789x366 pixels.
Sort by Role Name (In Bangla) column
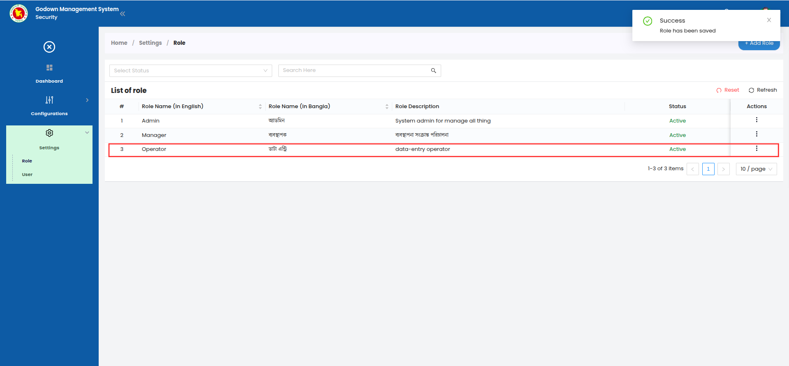387,107
